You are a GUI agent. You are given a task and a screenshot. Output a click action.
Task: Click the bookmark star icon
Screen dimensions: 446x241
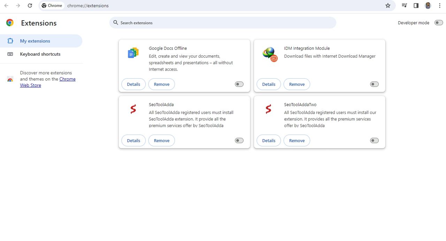388,6
